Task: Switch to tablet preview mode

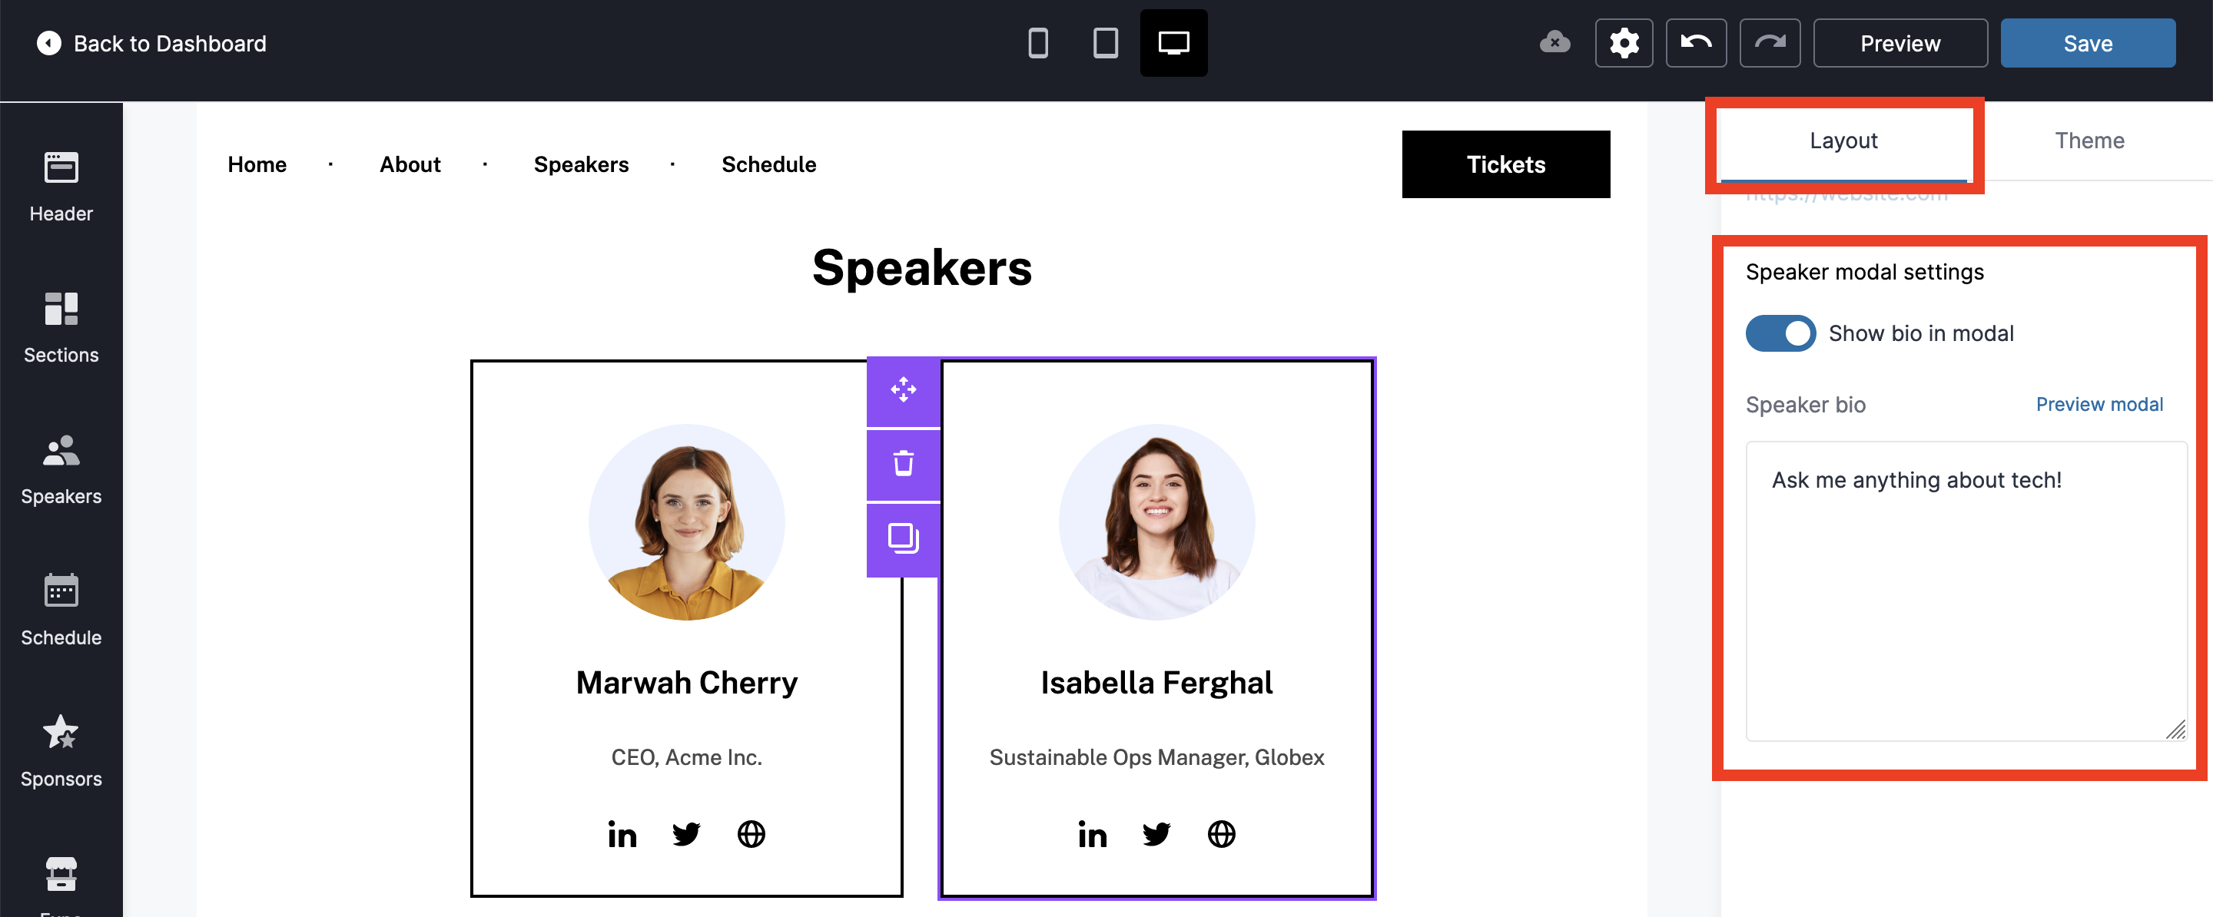Action: coord(1106,43)
